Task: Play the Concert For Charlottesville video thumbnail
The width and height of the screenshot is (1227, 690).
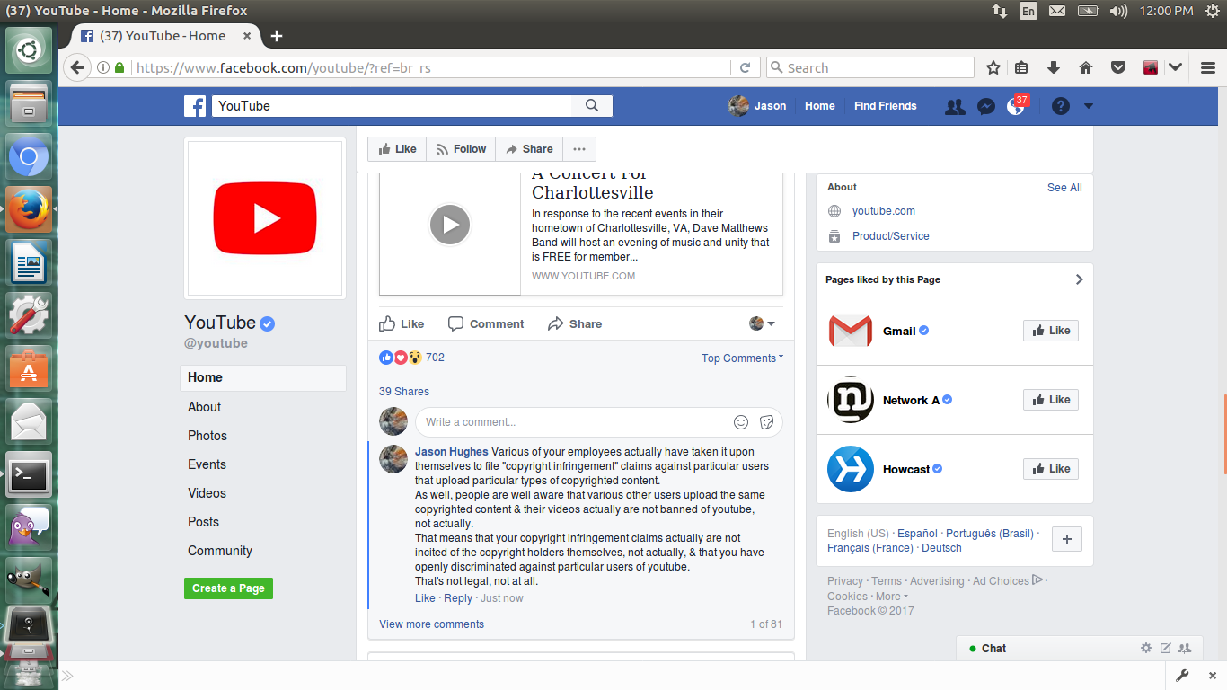Action: click(x=450, y=224)
